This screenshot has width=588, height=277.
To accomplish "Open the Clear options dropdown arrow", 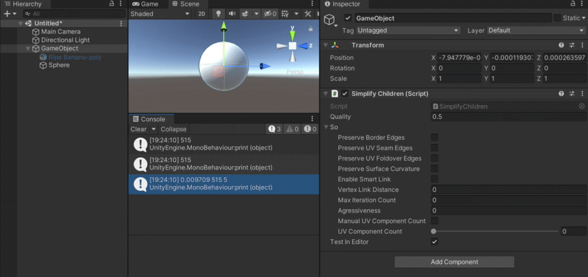I will 153,129.
